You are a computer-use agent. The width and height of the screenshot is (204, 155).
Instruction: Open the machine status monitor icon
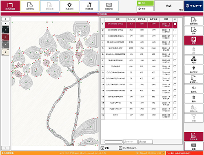coord(109,6)
